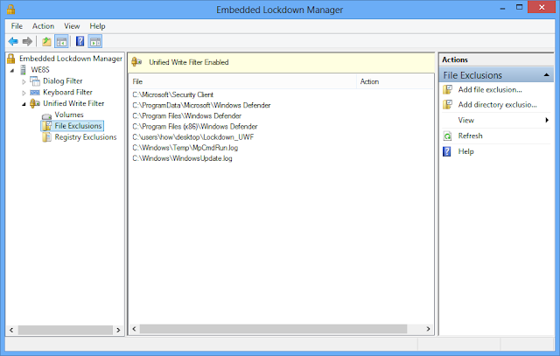Click the tree pane scroll-right arrow
The width and height of the screenshot is (560, 356).
point(118,330)
